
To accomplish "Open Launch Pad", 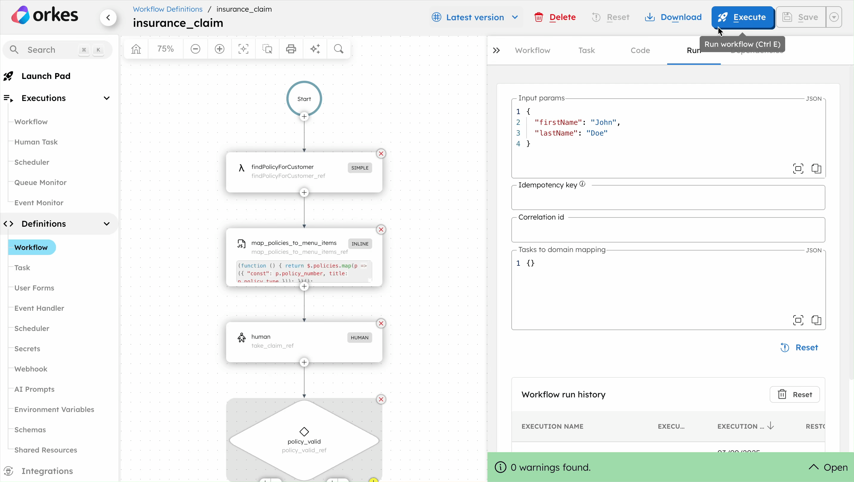I will point(46,76).
